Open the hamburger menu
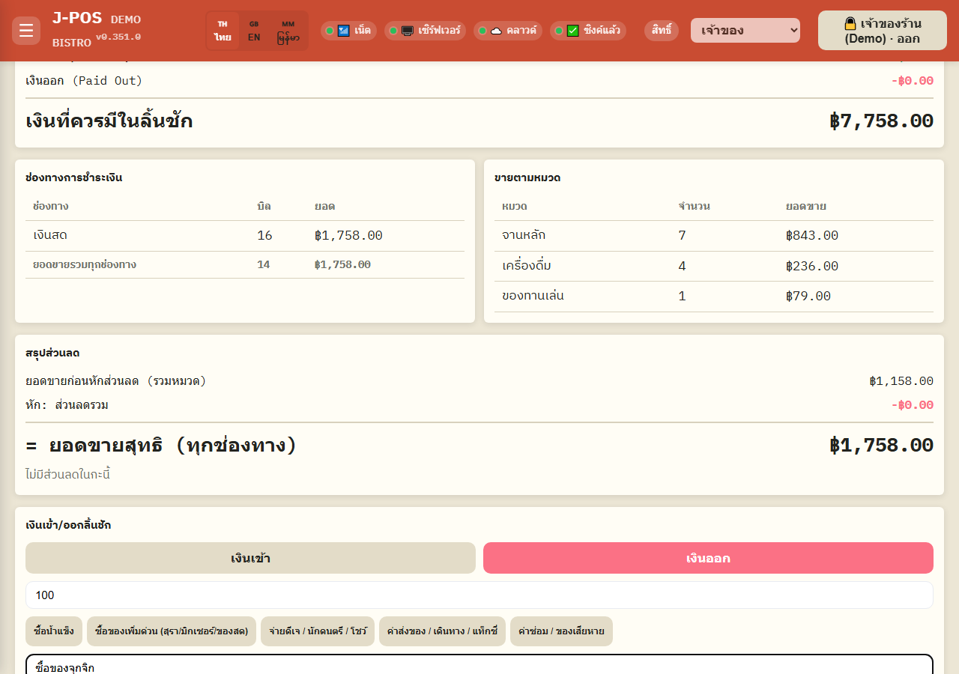 pos(26,31)
